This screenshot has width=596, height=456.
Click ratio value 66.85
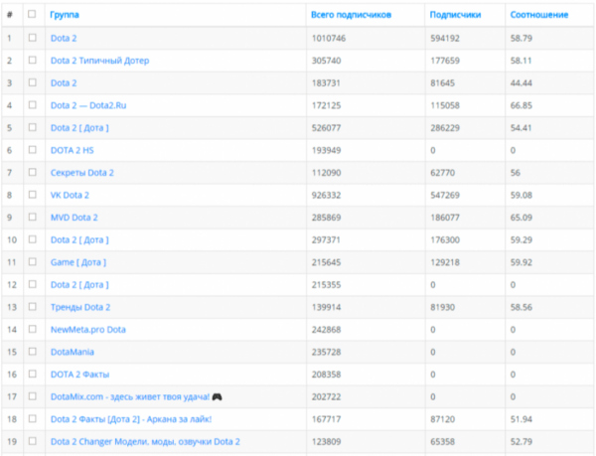click(x=521, y=105)
